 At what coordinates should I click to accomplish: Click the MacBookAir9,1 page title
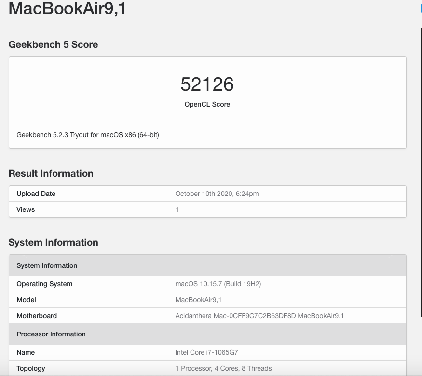click(67, 9)
